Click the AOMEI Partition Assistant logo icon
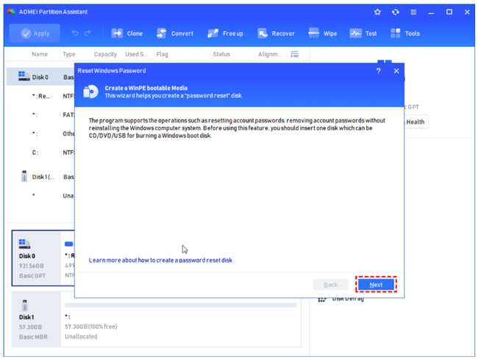The width and height of the screenshot is (478, 359). [11, 12]
